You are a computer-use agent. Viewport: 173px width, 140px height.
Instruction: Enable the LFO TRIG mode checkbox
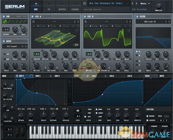[85, 109]
